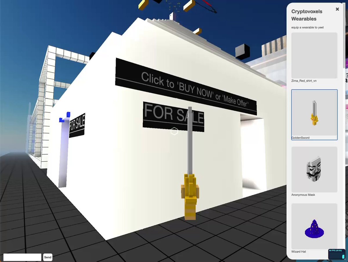Click the 'BUY NOW' or 'Make Offer' sign
The image size is (348, 262).
[186, 87]
